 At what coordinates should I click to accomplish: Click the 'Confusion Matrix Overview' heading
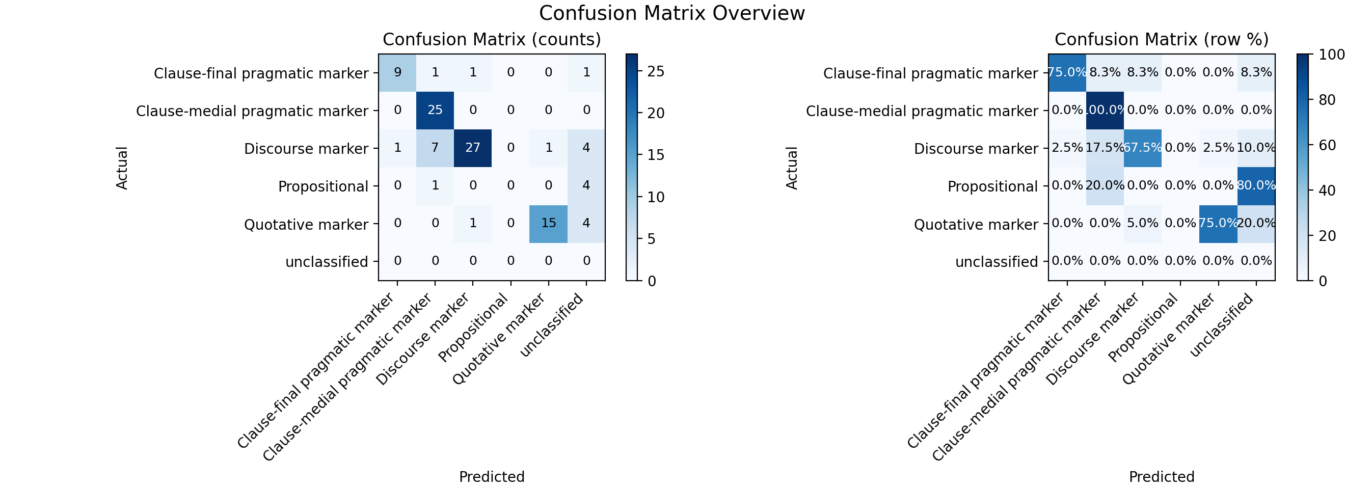[672, 13]
